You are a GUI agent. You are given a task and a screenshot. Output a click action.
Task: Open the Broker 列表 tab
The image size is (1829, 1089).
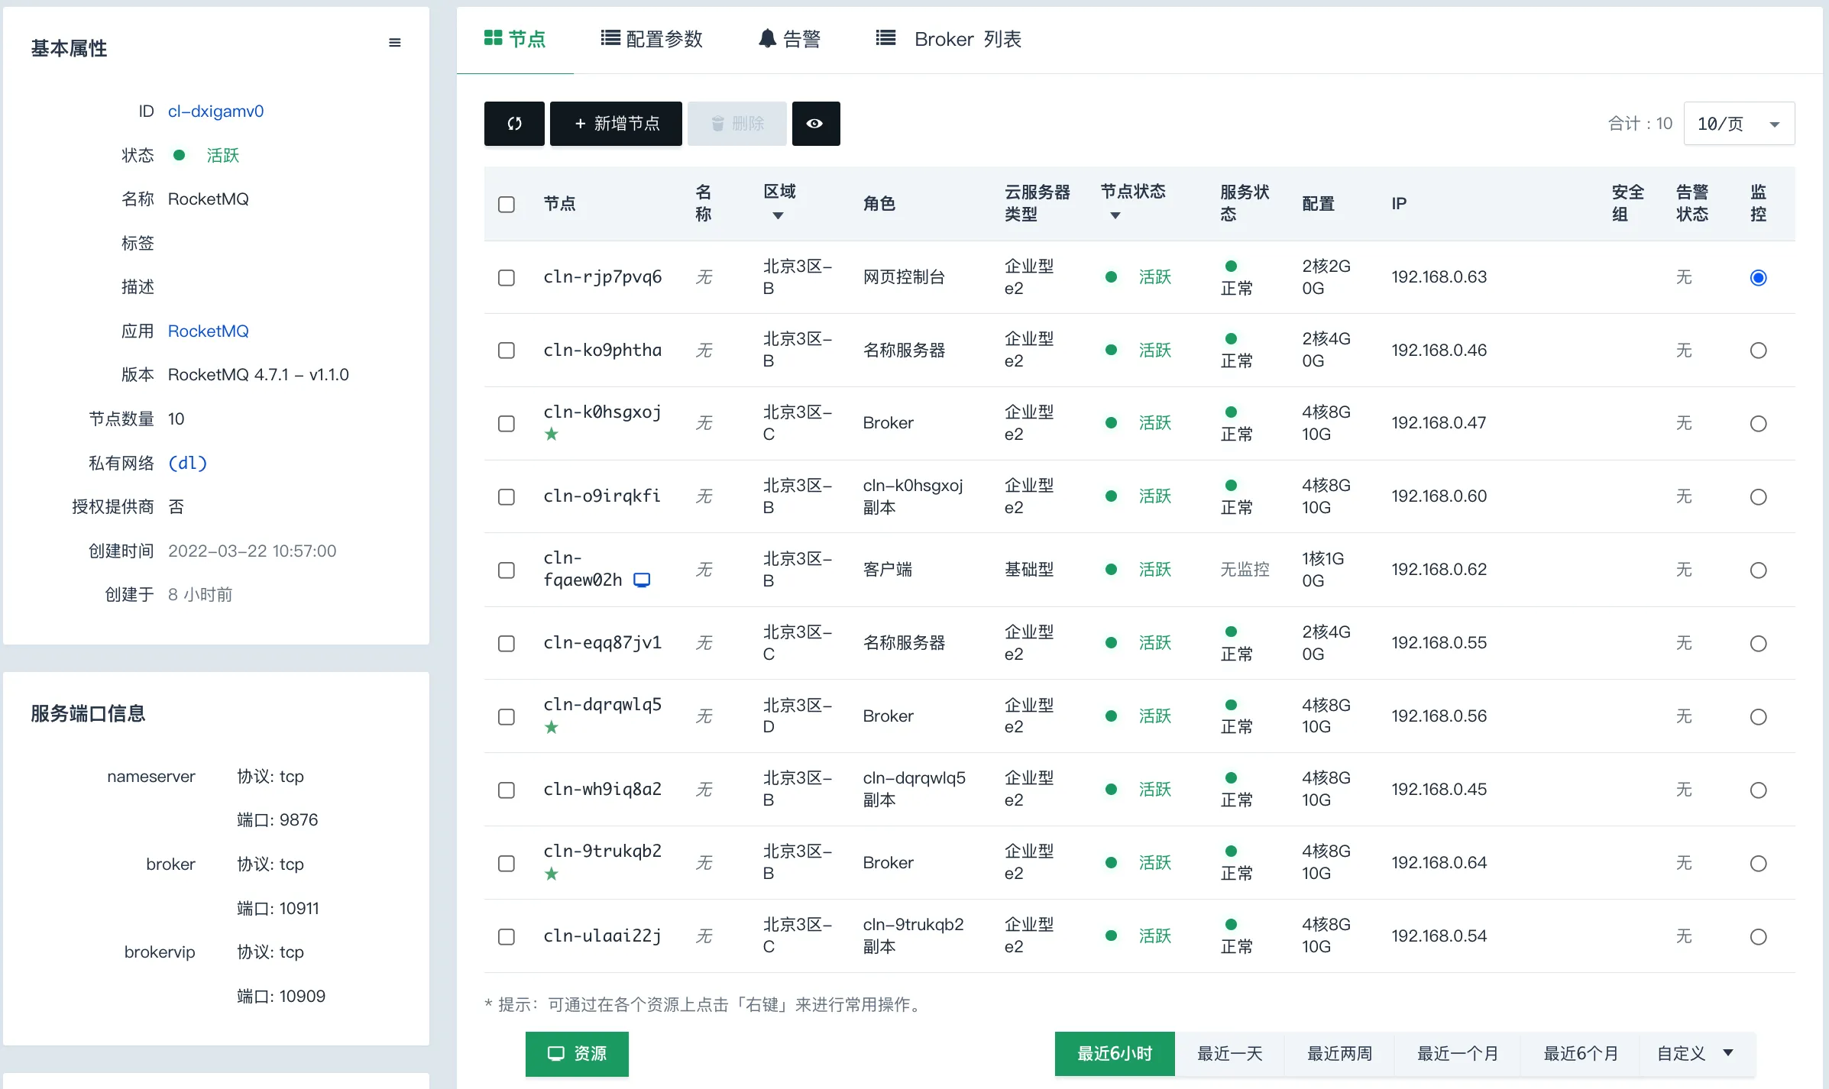point(949,38)
